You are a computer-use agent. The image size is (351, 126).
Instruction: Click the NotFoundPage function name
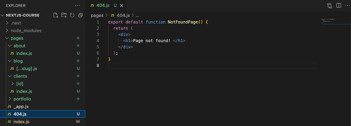click(183, 22)
